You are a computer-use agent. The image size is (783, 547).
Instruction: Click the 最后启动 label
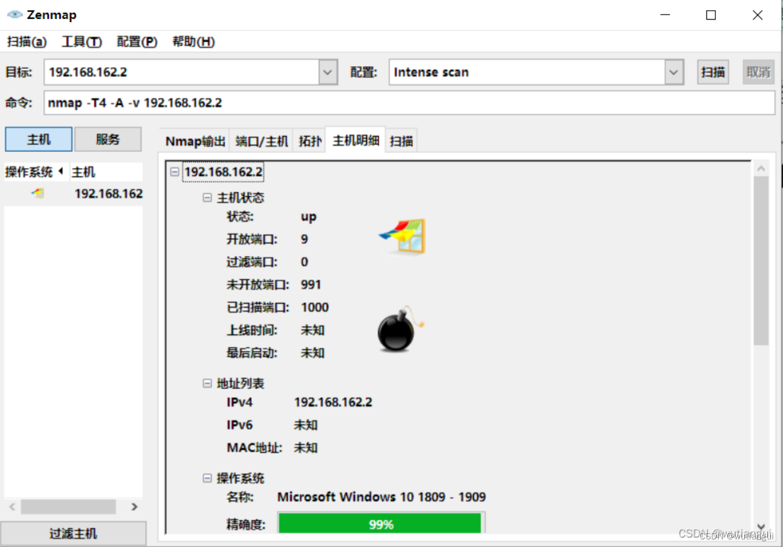(x=252, y=353)
